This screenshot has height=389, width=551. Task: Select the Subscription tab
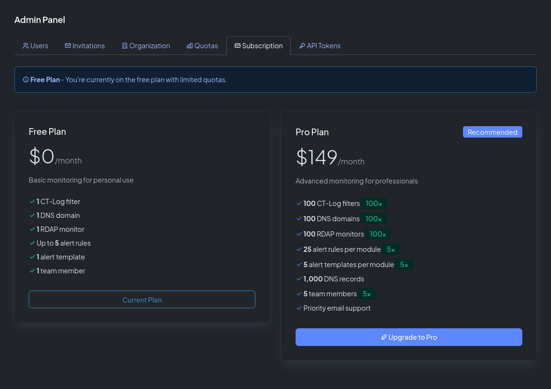click(259, 46)
